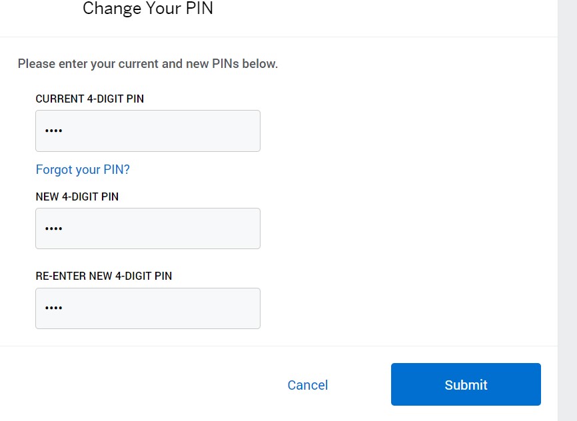The height and width of the screenshot is (421, 577).
Task: Select the Re-enter New 4-digit PIN field
Action: tap(147, 308)
